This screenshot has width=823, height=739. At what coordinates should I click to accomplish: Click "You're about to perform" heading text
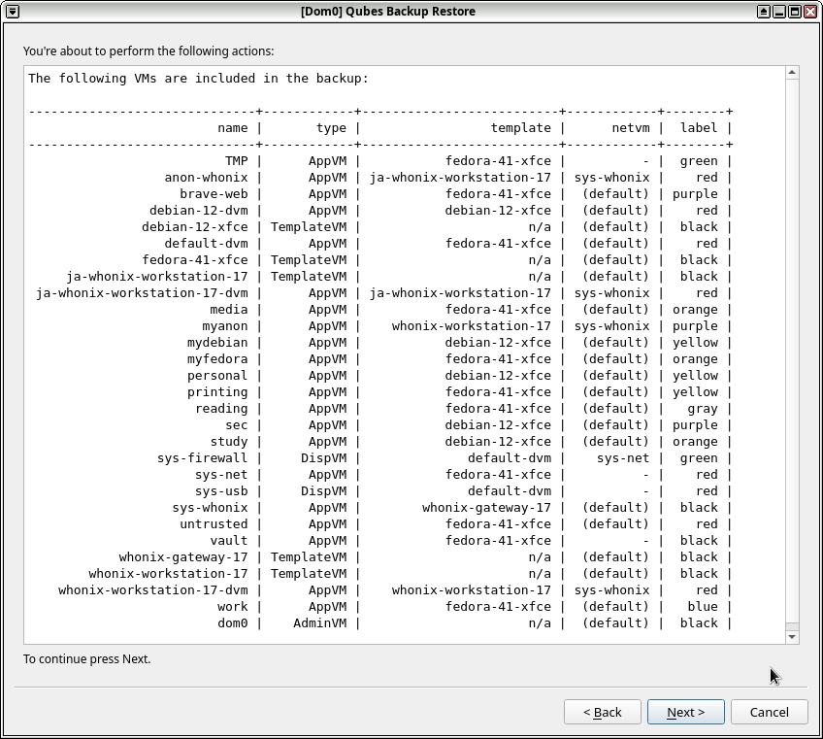pos(148,50)
